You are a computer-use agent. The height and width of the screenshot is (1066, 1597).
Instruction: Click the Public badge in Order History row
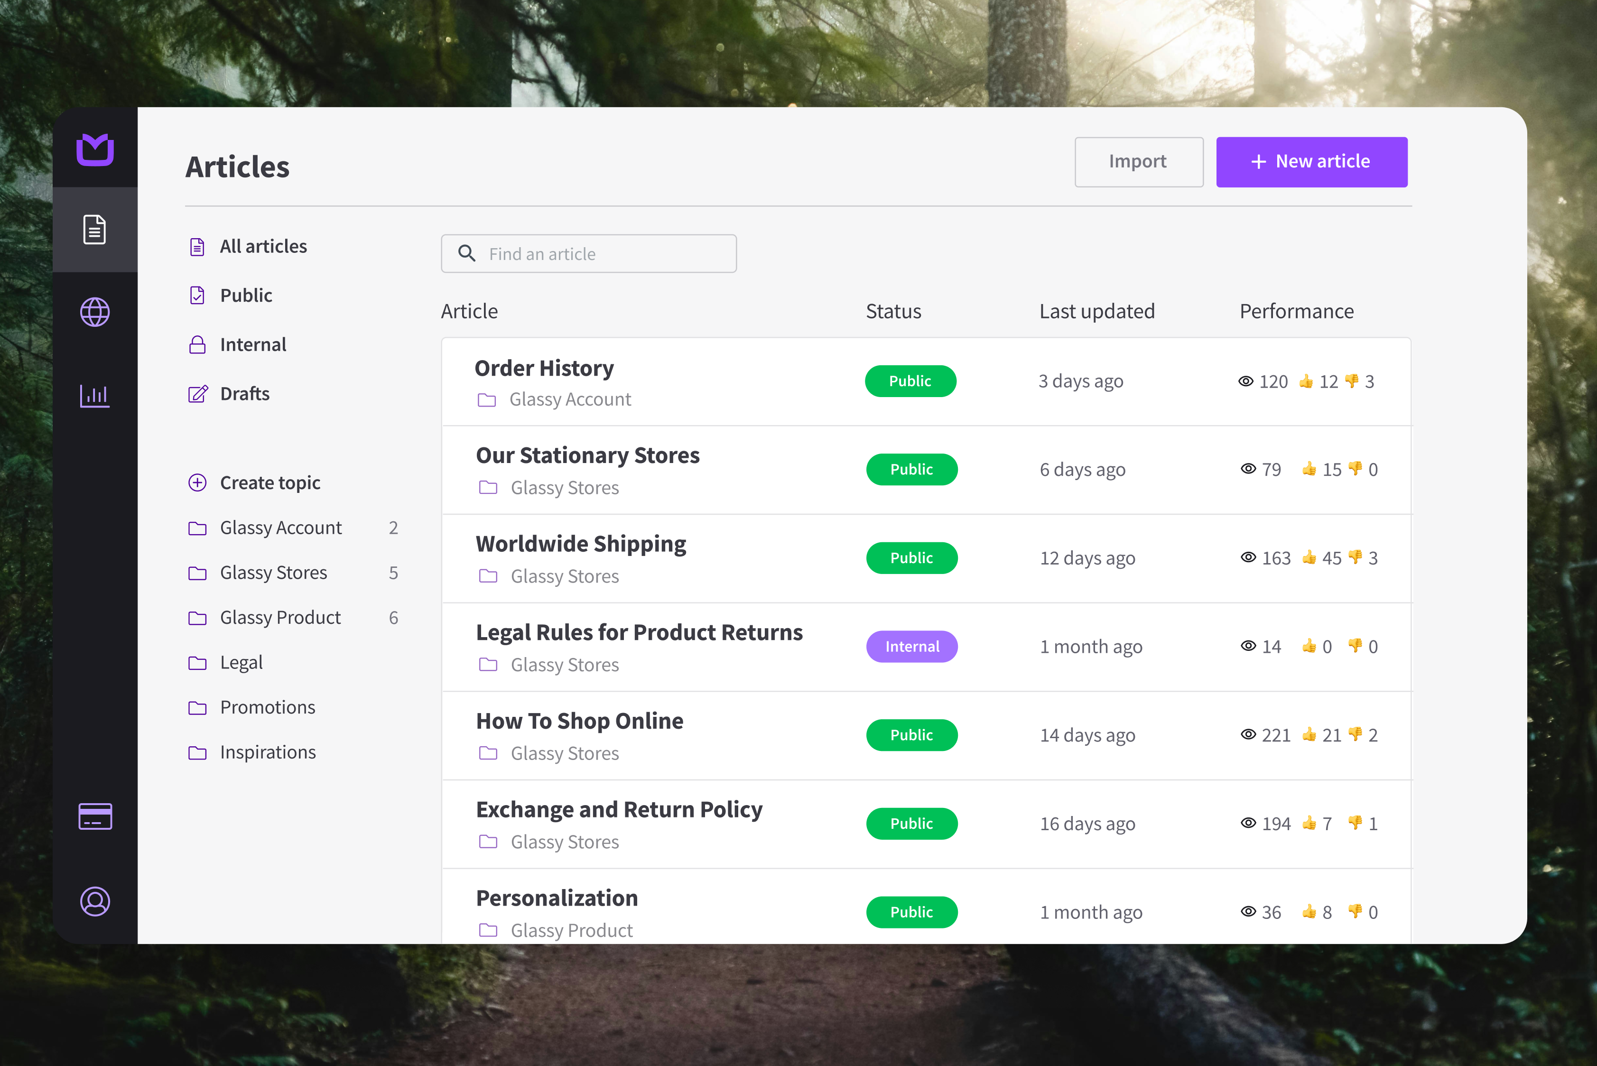[x=910, y=381]
